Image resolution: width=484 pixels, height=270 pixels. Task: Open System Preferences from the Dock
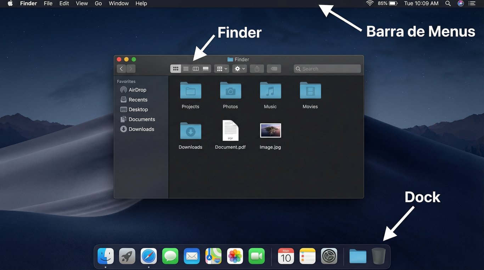click(329, 256)
